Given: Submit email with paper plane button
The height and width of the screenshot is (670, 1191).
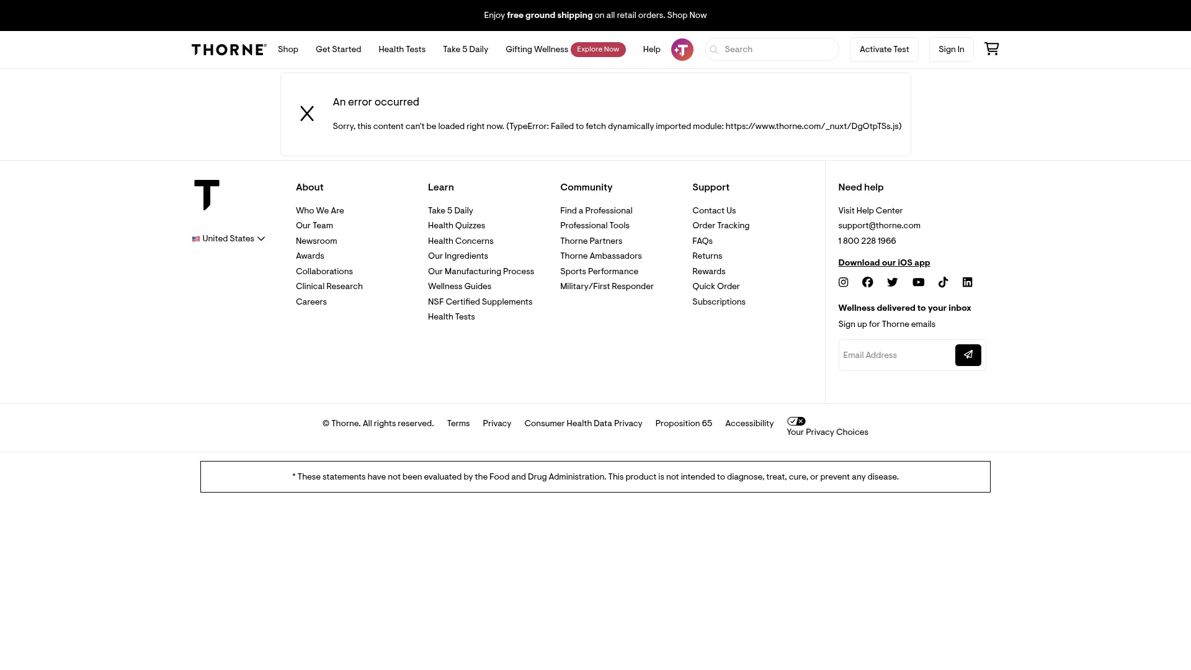Looking at the screenshot, I should [968, 355].
